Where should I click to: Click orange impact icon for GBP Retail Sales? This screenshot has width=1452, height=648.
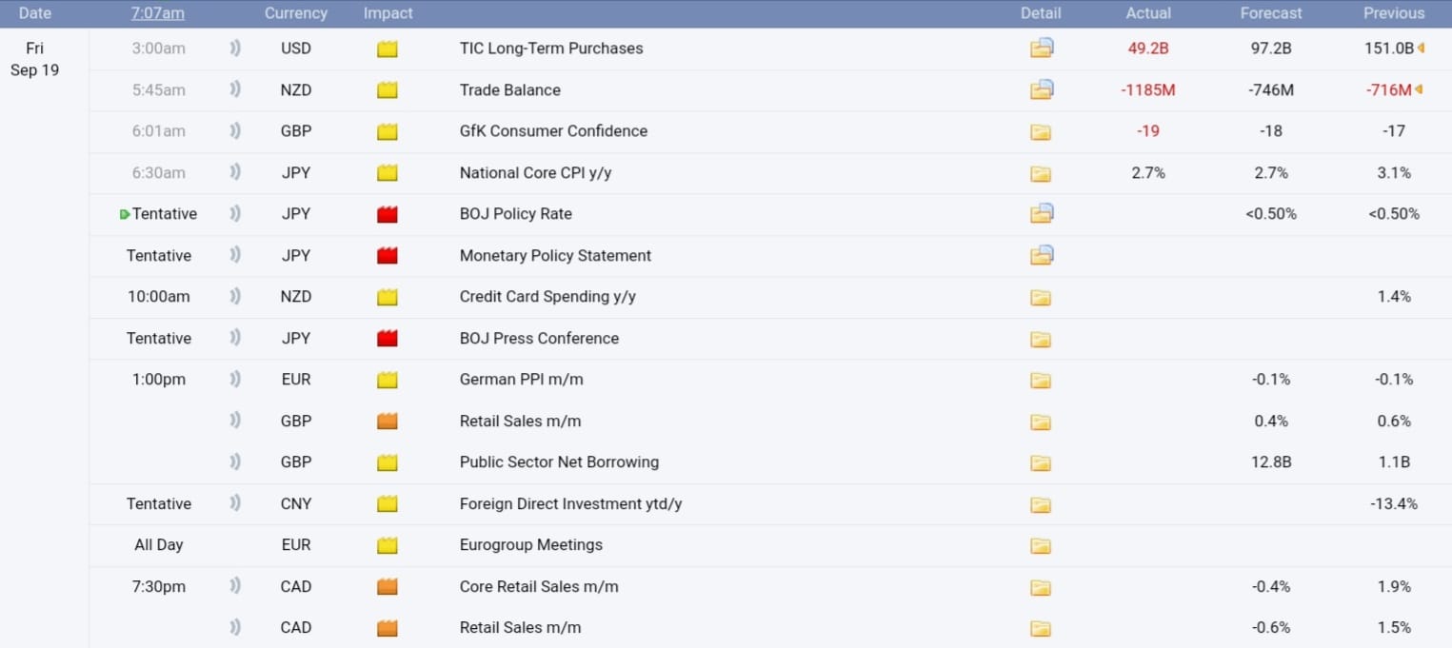[387, 422]
